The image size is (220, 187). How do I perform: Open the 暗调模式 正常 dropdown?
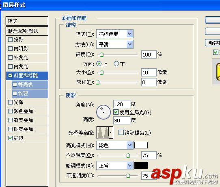coord(114,165)
